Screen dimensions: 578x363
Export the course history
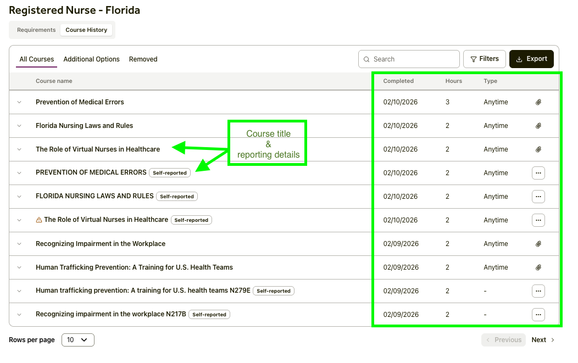[x=531, y=59]
